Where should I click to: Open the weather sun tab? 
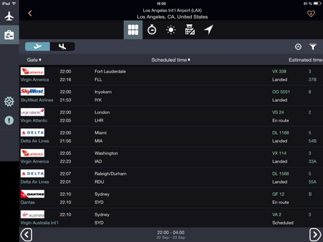(171, 30)
